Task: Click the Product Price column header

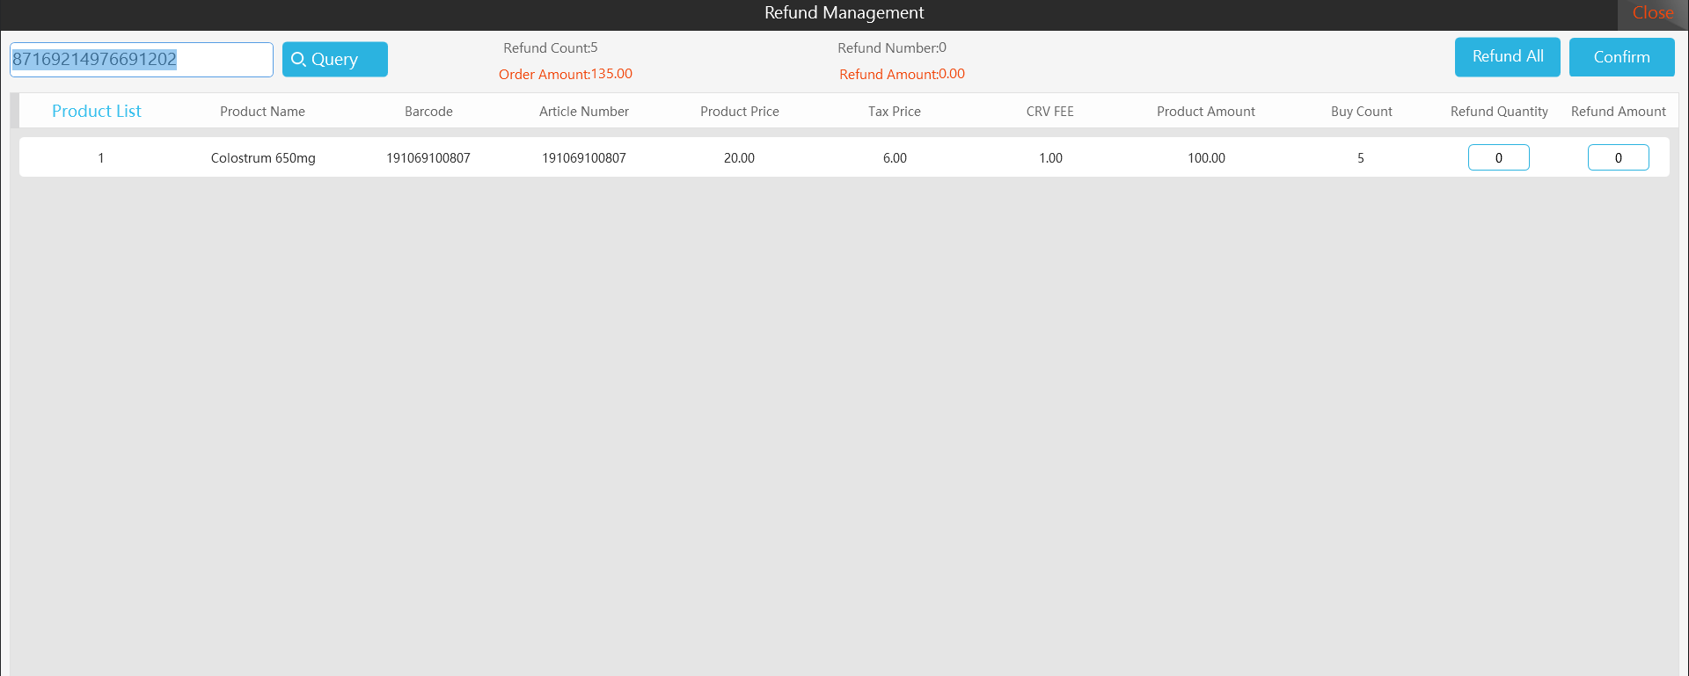Action: pos(739,112)
